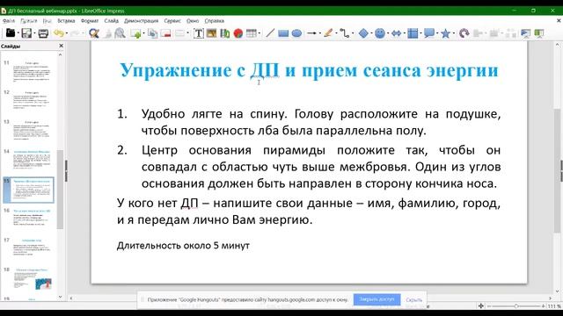
Task: Insert a Basic Shapes diamond
Action: (363, 33)
